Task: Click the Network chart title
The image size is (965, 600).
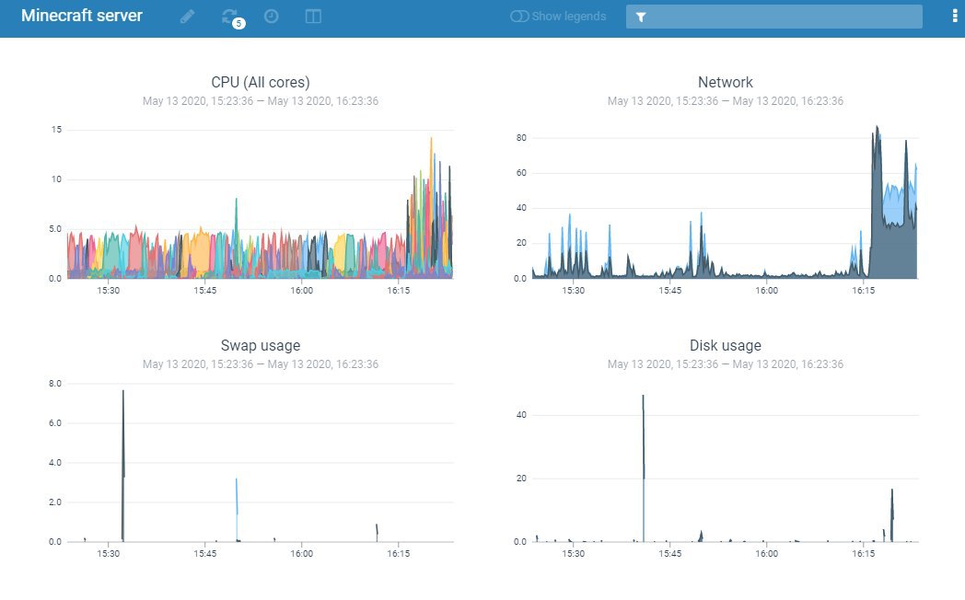Action: tap(725, 83)
